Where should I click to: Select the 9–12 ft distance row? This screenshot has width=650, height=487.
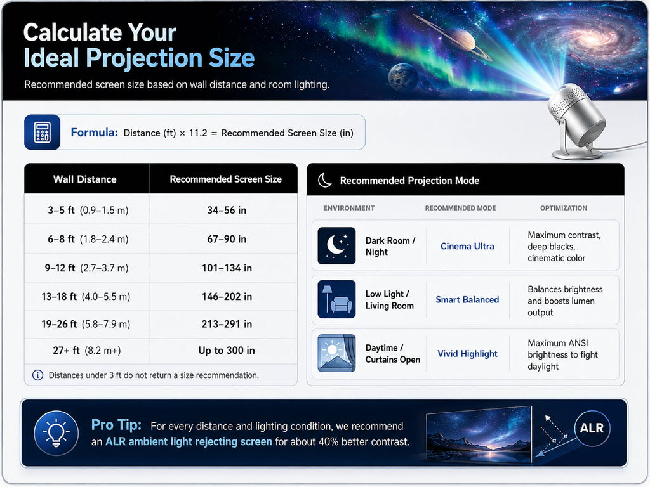click(161, 268)
